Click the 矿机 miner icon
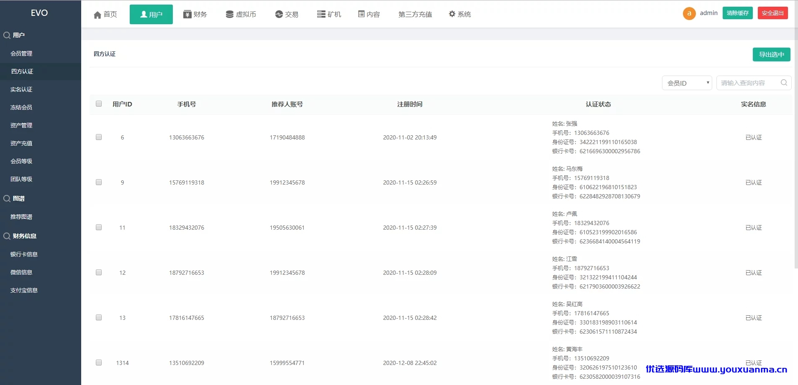The image size is (798, 385). pyautogui.click(x=321, y=14)
